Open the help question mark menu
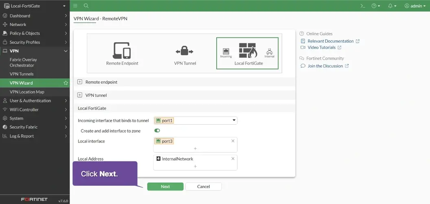430x204 pixels. tap(376, 6)
